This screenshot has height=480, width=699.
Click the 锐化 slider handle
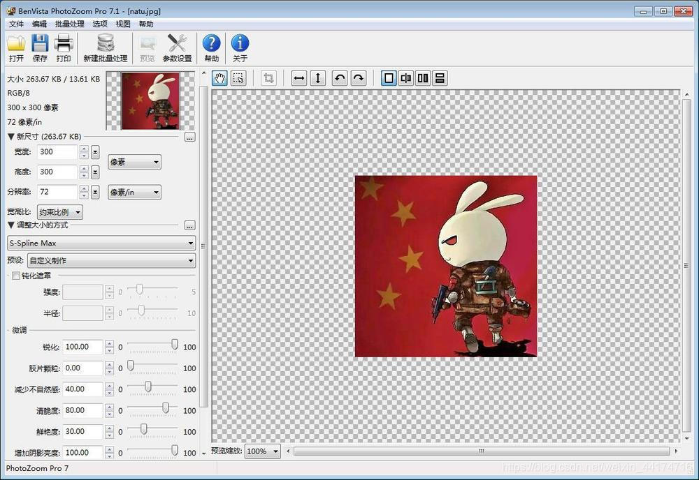(x=175, y=345)
